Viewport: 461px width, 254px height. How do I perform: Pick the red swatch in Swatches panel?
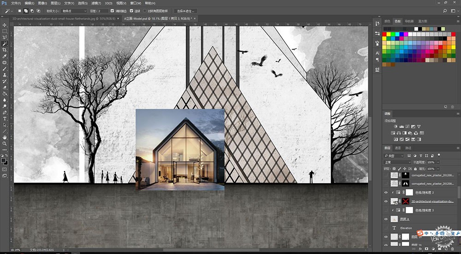coord(384,34)
